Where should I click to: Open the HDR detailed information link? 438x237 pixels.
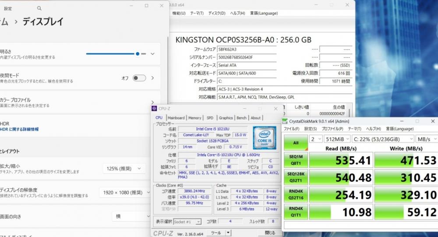pyautogui.click(x=19, y=129)
